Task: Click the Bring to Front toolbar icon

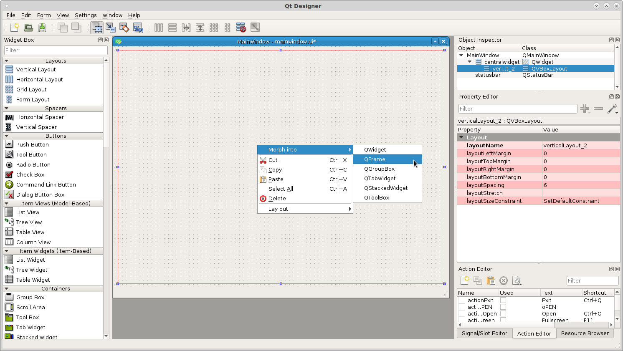Action: 76,28
